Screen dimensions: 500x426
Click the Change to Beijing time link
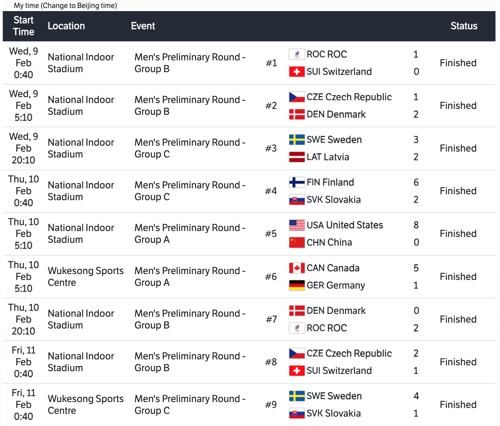coord(79,6)
